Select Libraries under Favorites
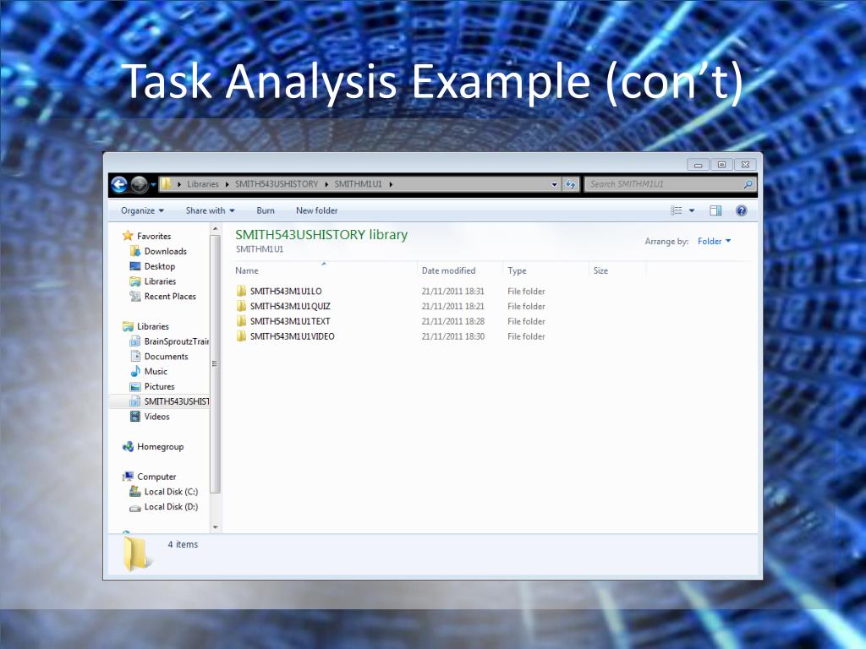Viewport: 866px width, 649px height. (160, 281)
